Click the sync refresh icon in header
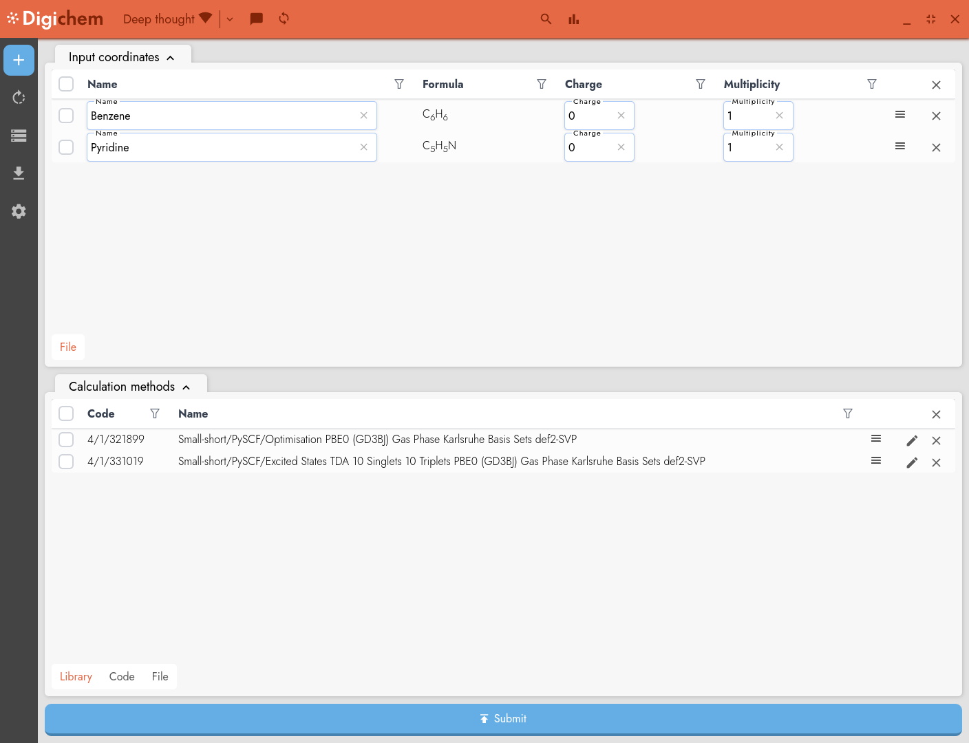The height and width of the screenshot is (743, 969). [x=284, y=19]
